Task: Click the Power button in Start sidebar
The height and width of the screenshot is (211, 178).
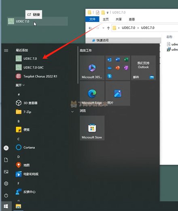Action: coord(6,195)
